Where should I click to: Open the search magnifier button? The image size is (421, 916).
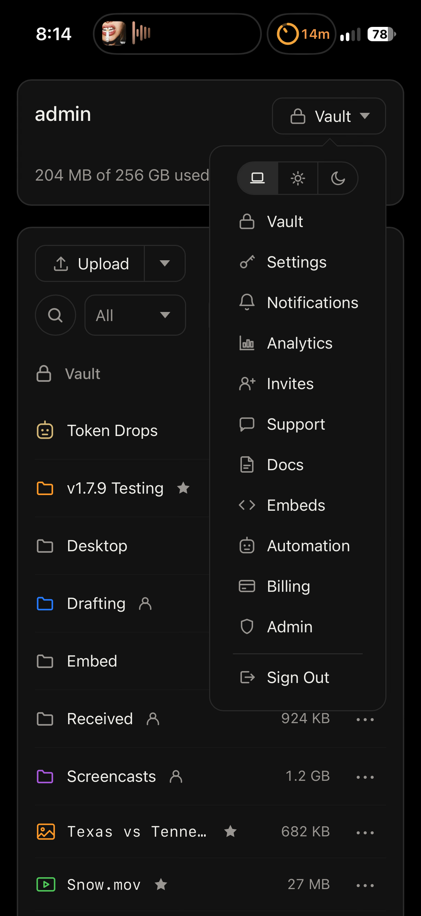[56, 315]
